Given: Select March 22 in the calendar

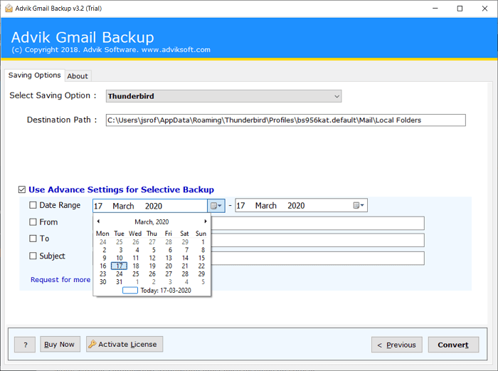Looking at the screenshot, I should (x=201, y=266).
